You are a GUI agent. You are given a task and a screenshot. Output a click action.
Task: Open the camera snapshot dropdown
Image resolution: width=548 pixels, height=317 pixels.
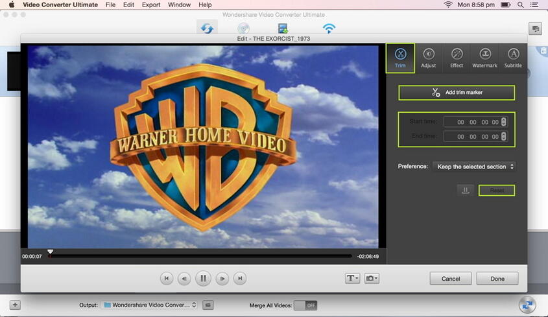(x=372, y=278)
